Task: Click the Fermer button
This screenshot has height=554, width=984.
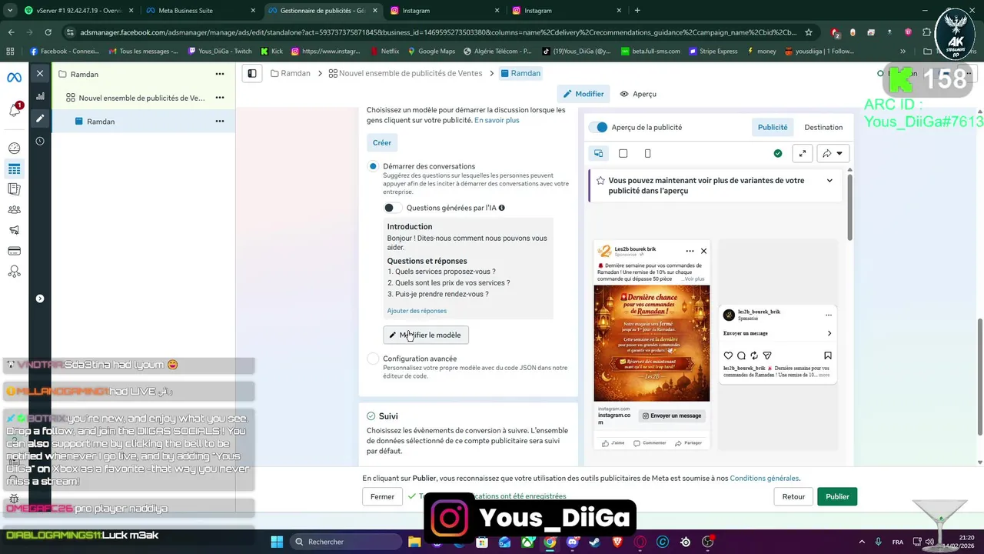Action: [x=382, y=496]
